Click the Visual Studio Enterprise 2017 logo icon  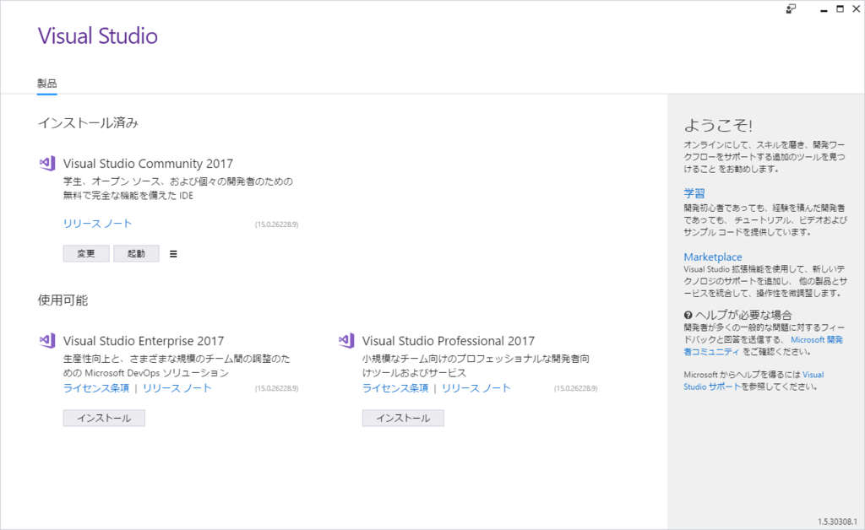[47, 340]
